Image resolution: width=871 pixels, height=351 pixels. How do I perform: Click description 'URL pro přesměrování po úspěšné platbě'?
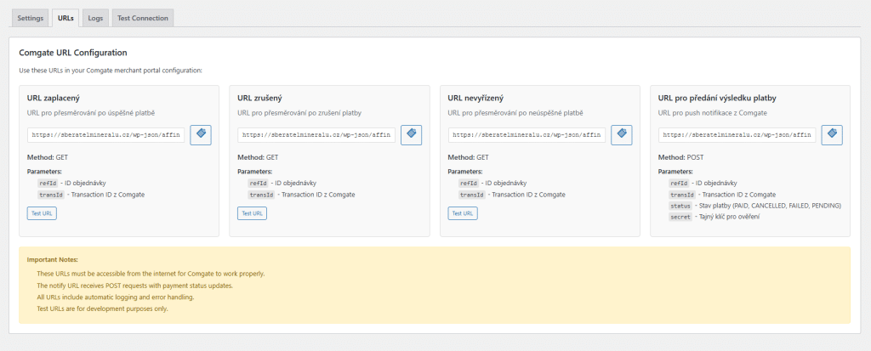(90, 113)
